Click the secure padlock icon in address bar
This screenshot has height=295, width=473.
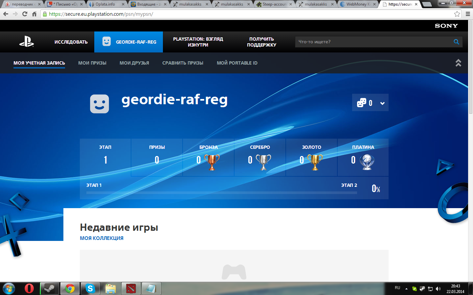tap(45, 14)
